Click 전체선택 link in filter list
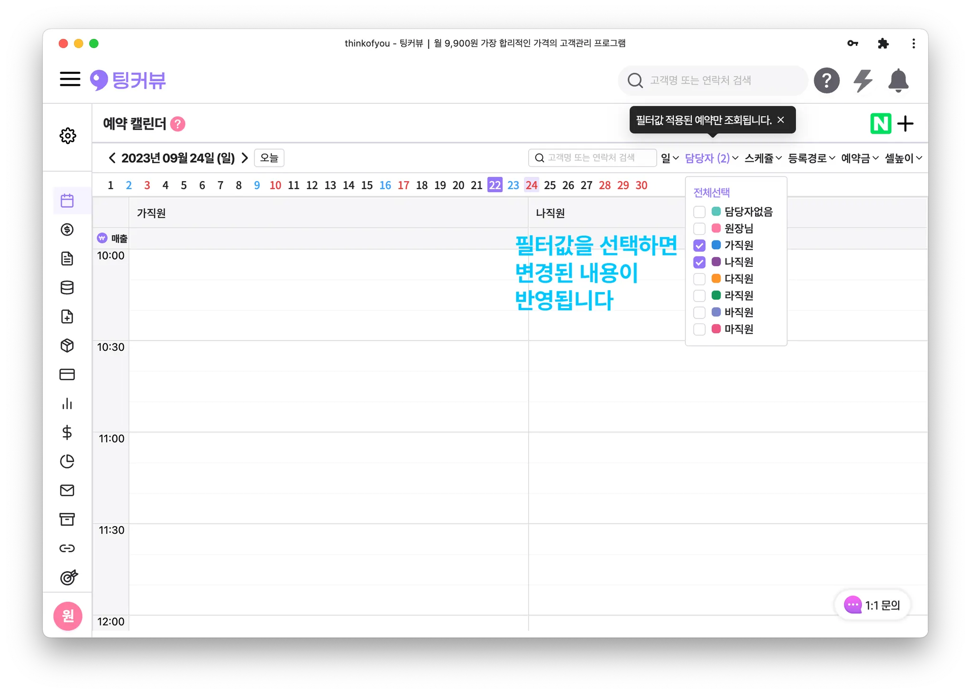971x694 pixels. 711,192
